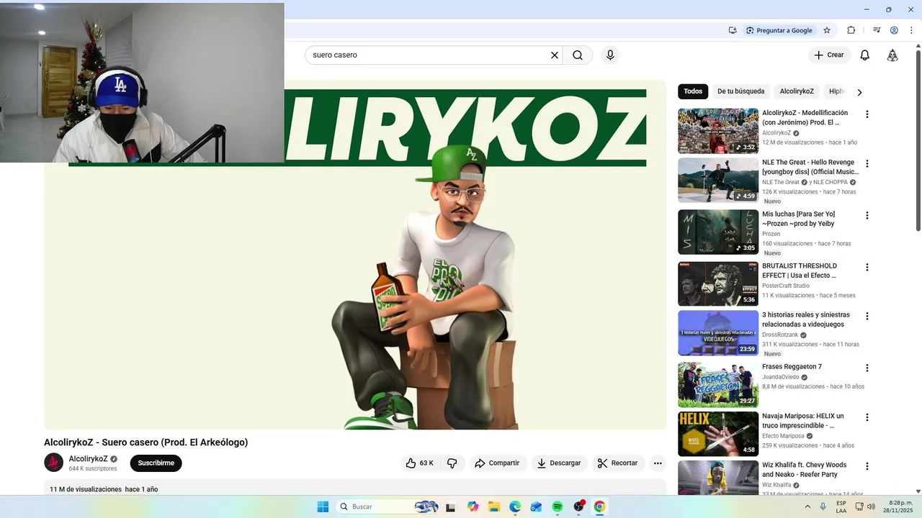This screenshot has height=518, width=922.
Task: Click the Compartir button
Action: [x=497, y=463]
